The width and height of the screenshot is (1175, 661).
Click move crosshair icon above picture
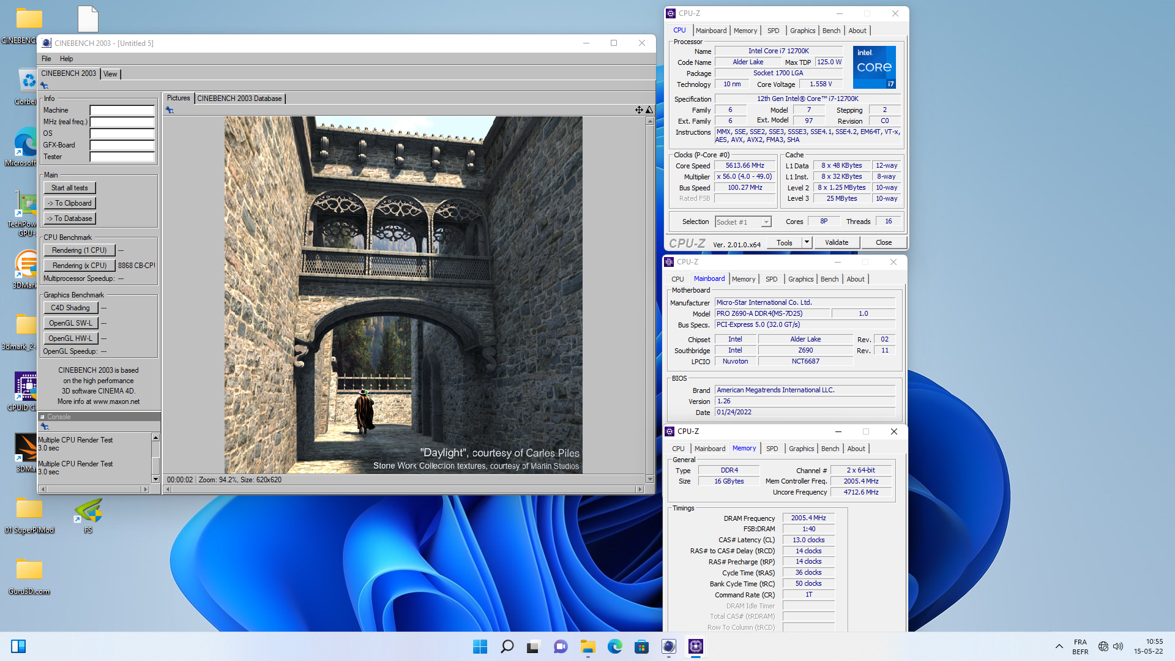pyautogui.click(x=639, y=110)
